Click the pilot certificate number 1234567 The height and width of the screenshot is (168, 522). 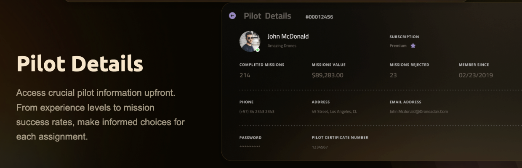pyautogui.click(x=320, y=147)
